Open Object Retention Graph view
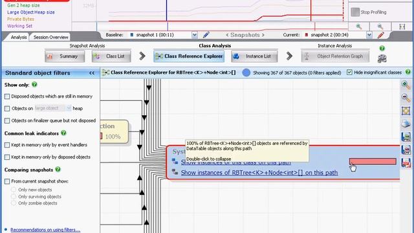The image size is (414, 233). click(x=335, y=56)
